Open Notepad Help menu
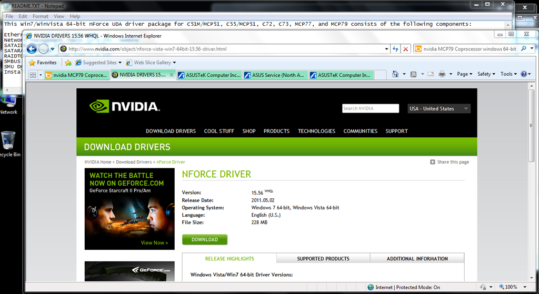The height and width of the screenshot is (294, 539). pyautogui.click(x=75, y=16)
